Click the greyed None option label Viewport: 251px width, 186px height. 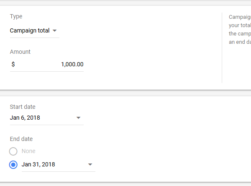[x=28, y=151]
